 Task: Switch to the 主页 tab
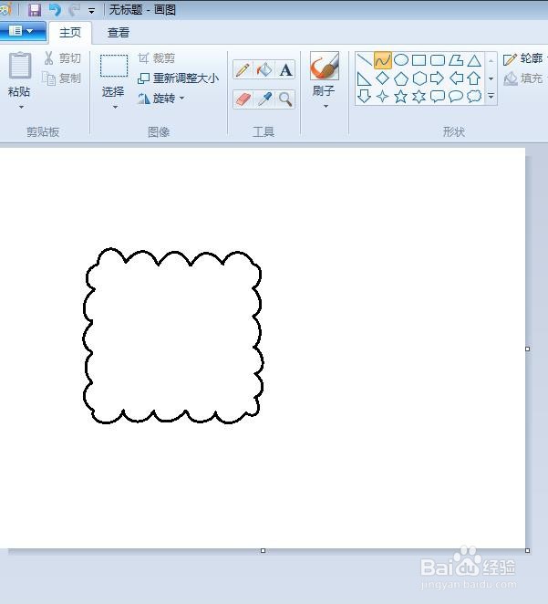70,32
